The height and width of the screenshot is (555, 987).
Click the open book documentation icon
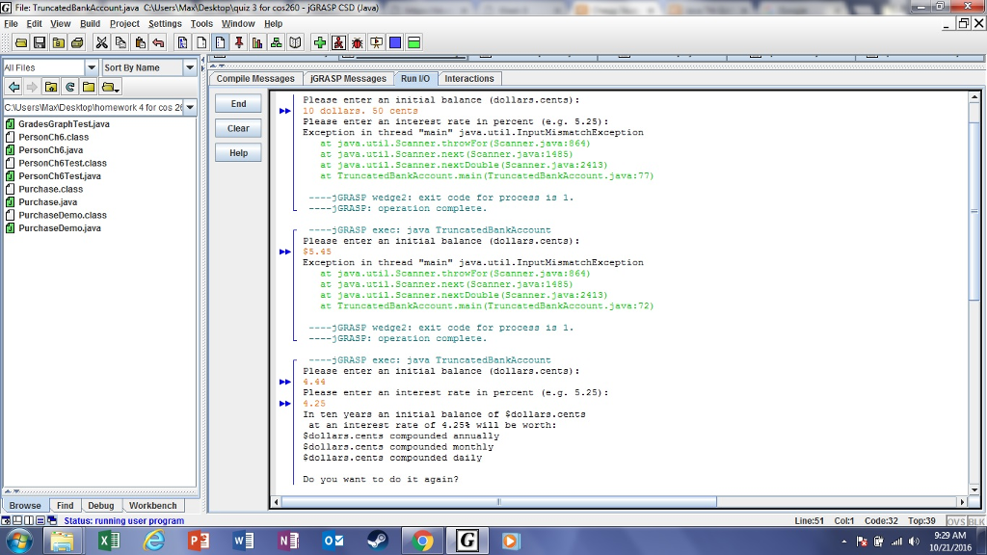(295, 42)
